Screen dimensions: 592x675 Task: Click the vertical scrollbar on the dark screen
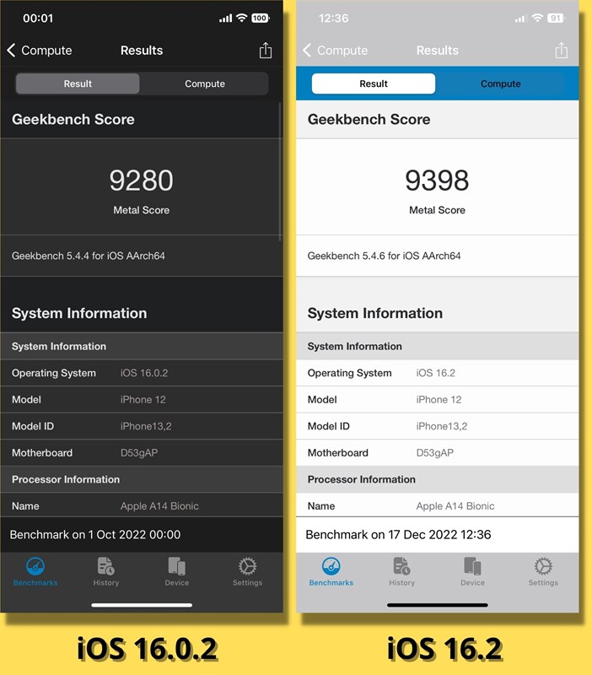click(280, 171)
